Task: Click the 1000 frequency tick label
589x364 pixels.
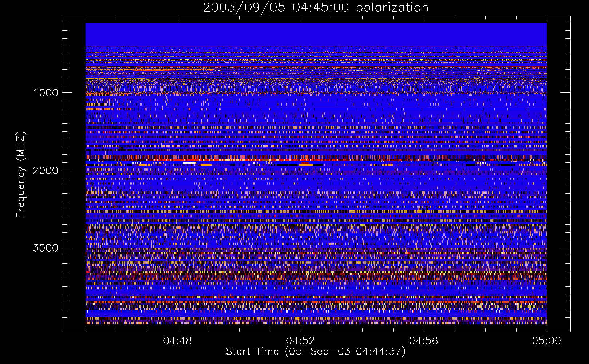Action: click(x=46, y=93)
